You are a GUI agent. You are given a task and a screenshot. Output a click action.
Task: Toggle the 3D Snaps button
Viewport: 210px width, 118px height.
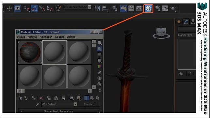point(26,8)
